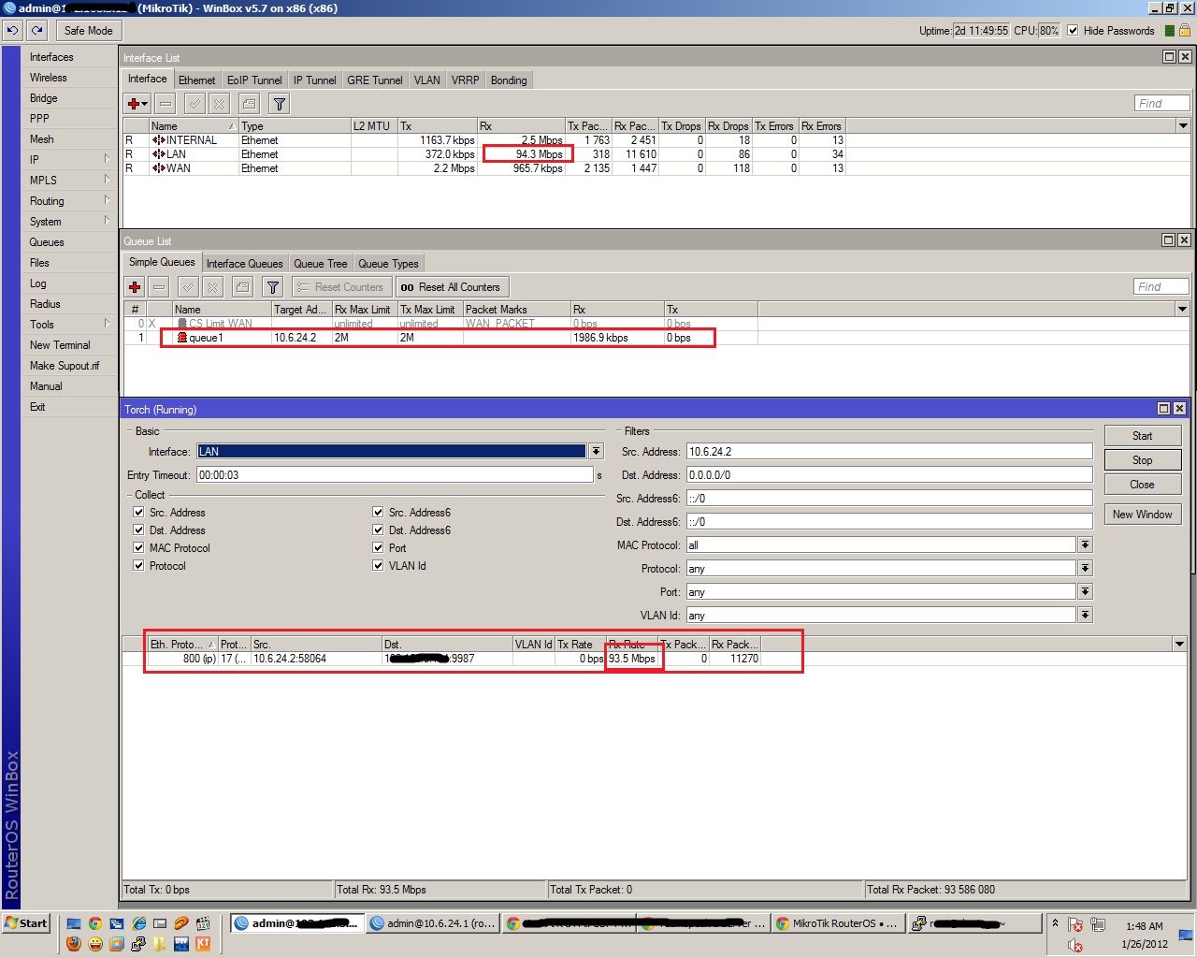This screenshot has height=958, width=1197.
Task: Click the Torch Start button
Action: [x=1143, y=436]
